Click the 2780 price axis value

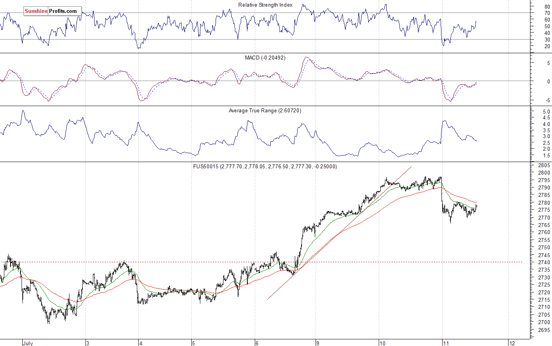pos(544,203)
